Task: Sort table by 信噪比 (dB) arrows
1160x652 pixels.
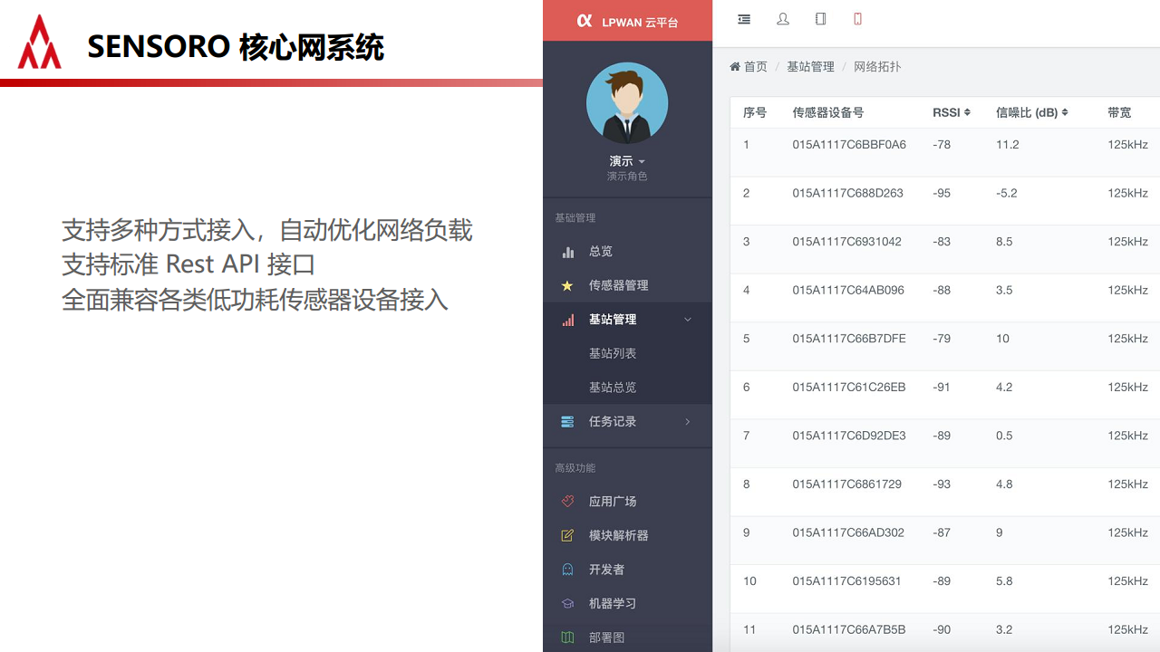Action: (1065, 113)
